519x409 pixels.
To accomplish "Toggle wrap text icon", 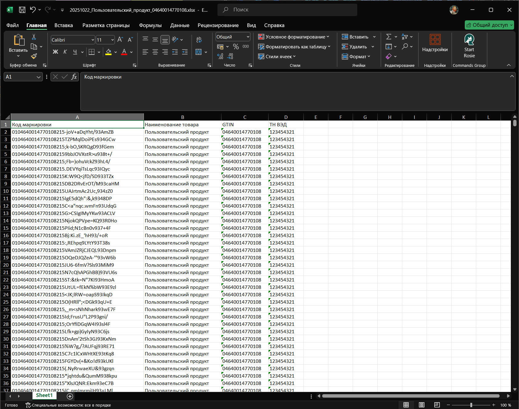I will click(199, 40).
